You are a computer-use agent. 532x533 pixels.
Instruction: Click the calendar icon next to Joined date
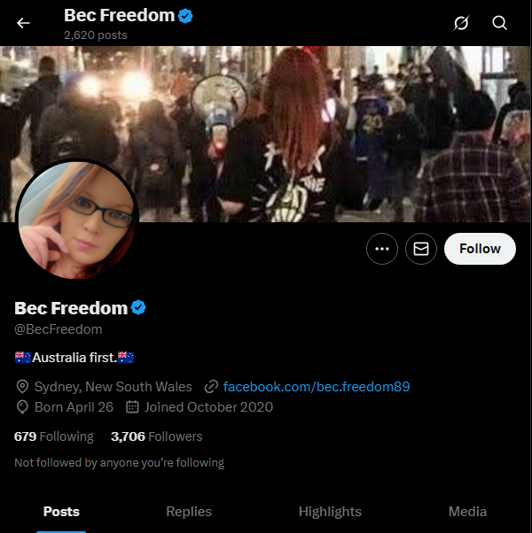pyautogui.click(x=132, y=407)
